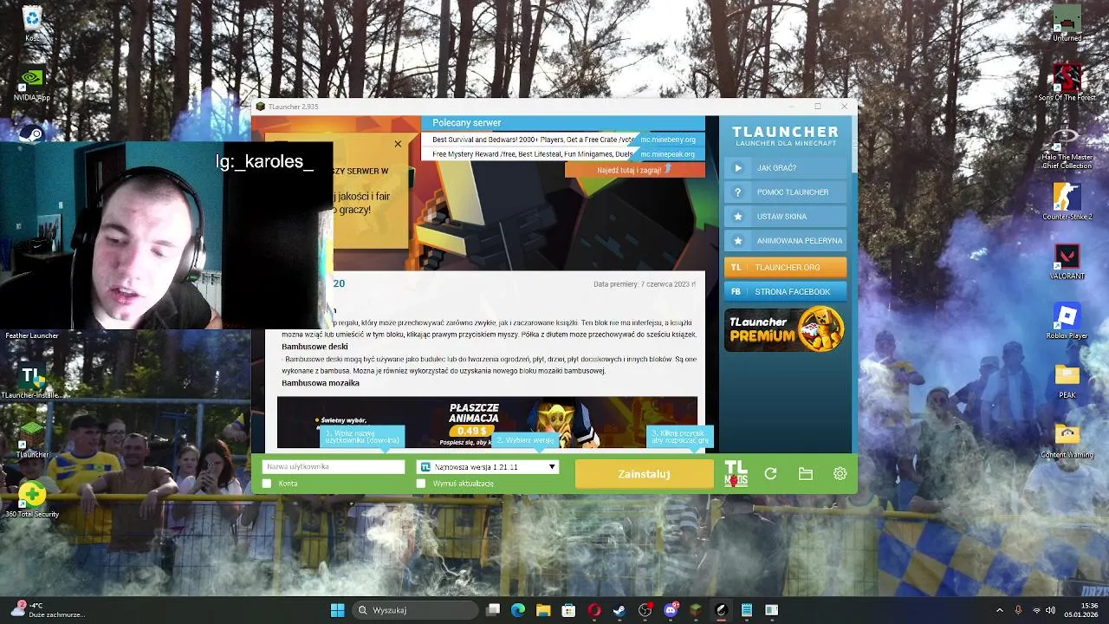The width and height of the screenshot is (1109, 624).
Task: Open TLauncher desktop shortcut
Action: tap(32, 440)
